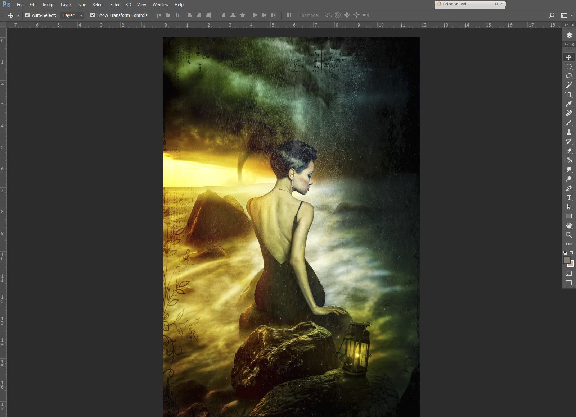Swap foreground and background colors
The width and height of the screenshot is (576, 417).
(572, 252)
